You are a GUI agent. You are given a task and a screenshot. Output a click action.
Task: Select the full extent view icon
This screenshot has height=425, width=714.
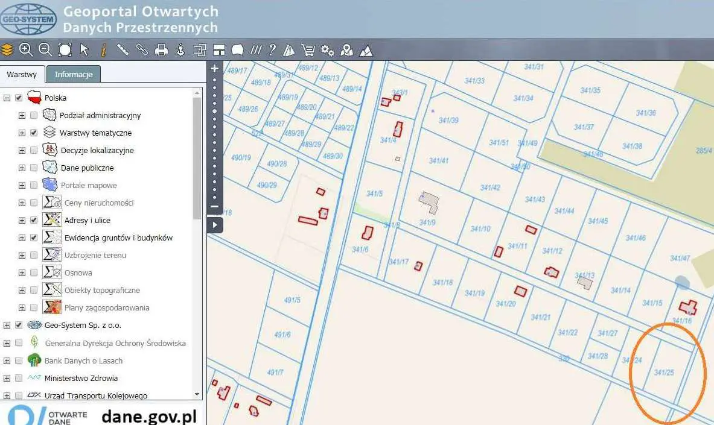65,50
